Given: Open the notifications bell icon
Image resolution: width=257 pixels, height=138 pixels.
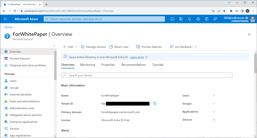Looking at the screenshot, I should (190, 19).
